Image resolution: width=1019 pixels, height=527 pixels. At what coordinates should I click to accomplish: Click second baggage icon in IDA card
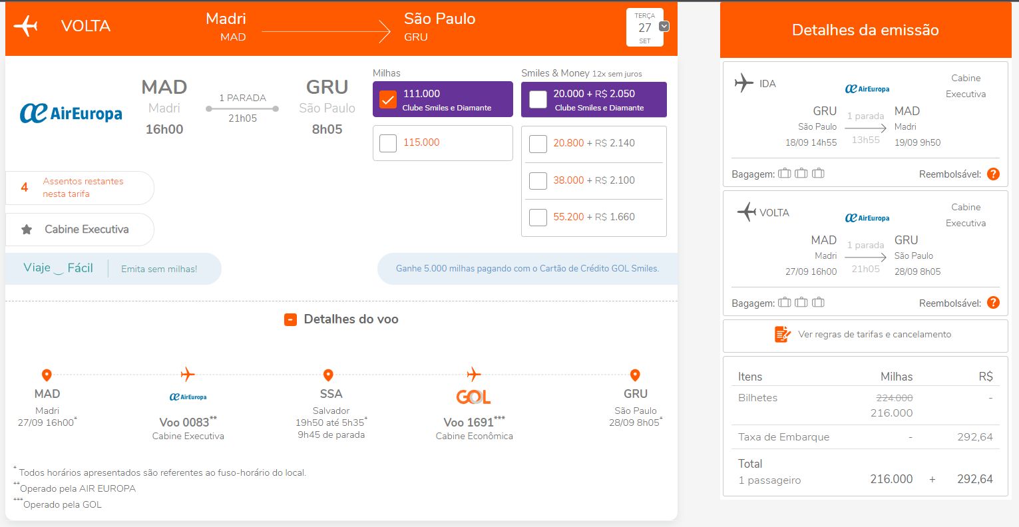(x=801, y=174)
